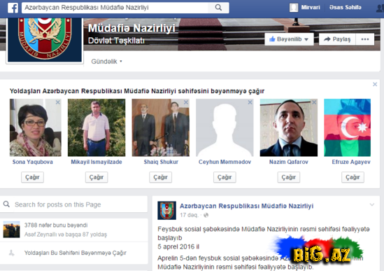Open Mirvari profile link

click(x=311, y=8)
